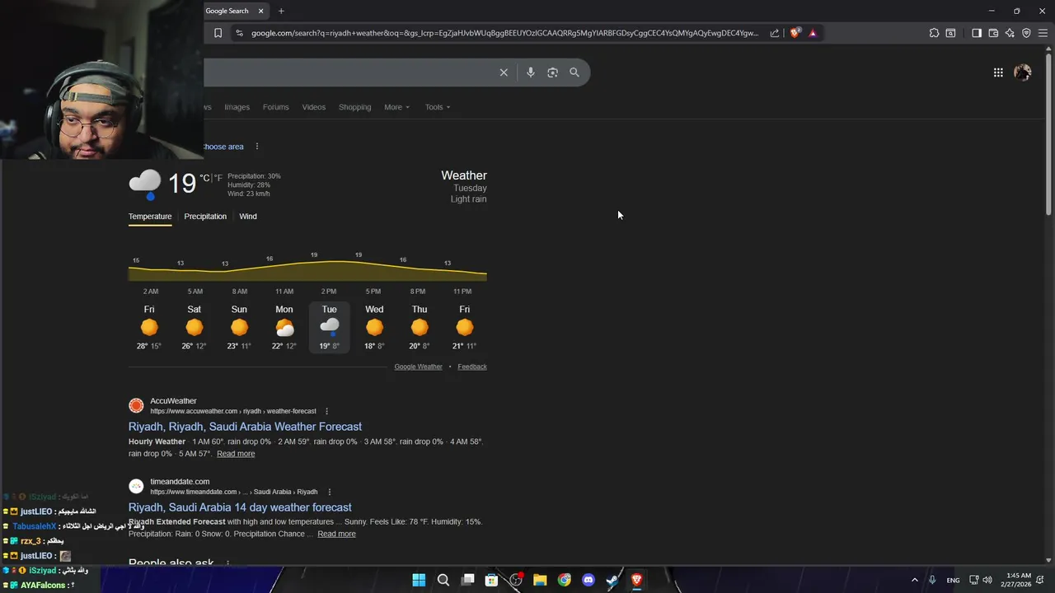Viewport: 1055px width, 593px height.
Task: Open Windows Start menu
Action: [419, 580]
